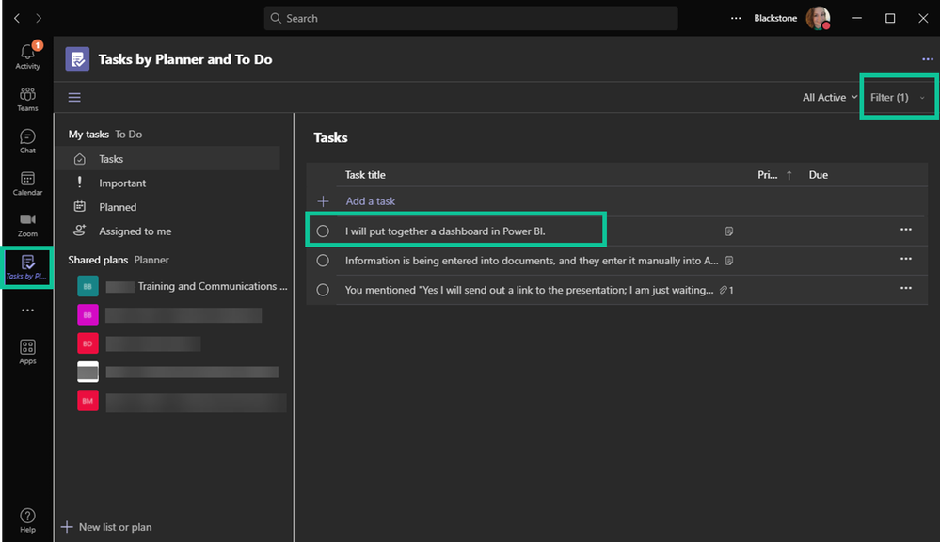The height and width of the screenshot is (542, 940).
Task: Open the Apps store icon
Action: coord(27,352)
